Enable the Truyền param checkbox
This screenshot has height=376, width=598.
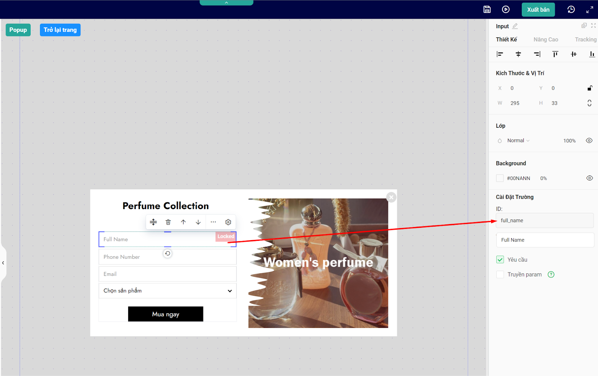click(x=500, y=274)
